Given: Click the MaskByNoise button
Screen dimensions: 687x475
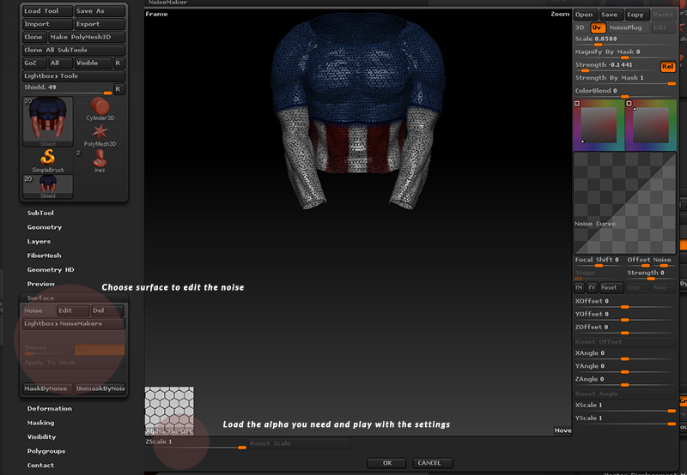Looking at the screenshot, I should click(47, 388).
